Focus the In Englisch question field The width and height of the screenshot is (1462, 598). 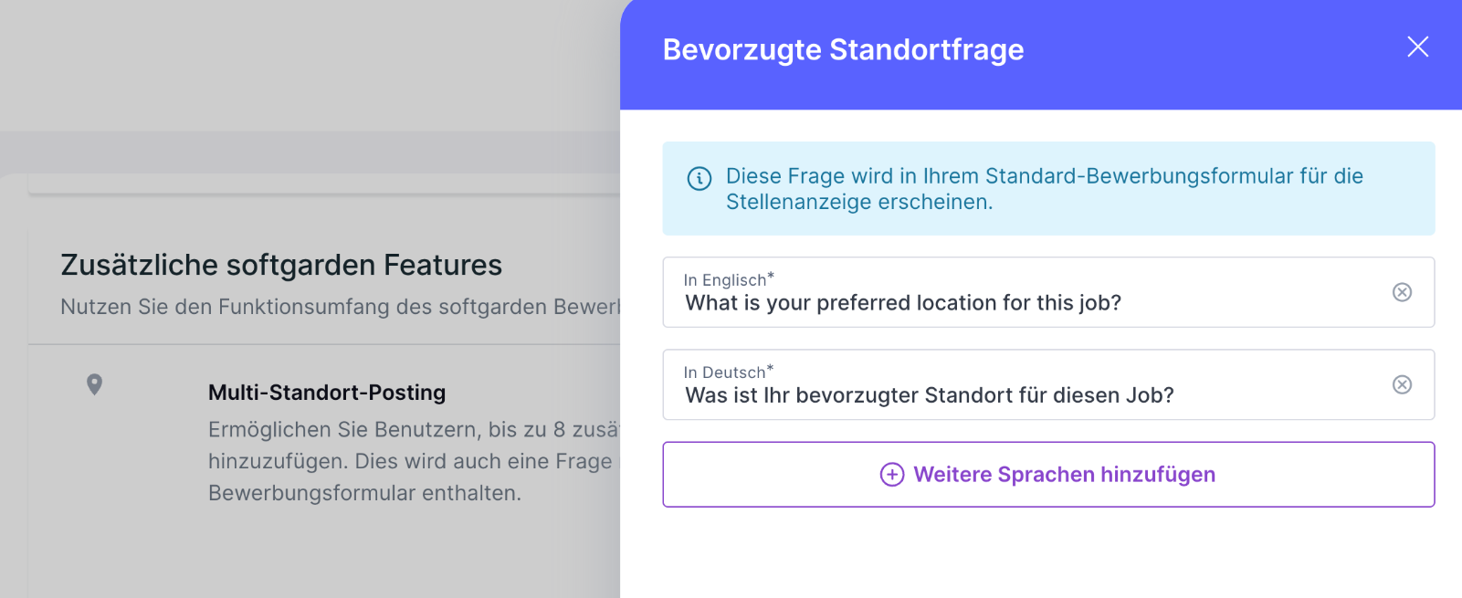coord(1048,292)
